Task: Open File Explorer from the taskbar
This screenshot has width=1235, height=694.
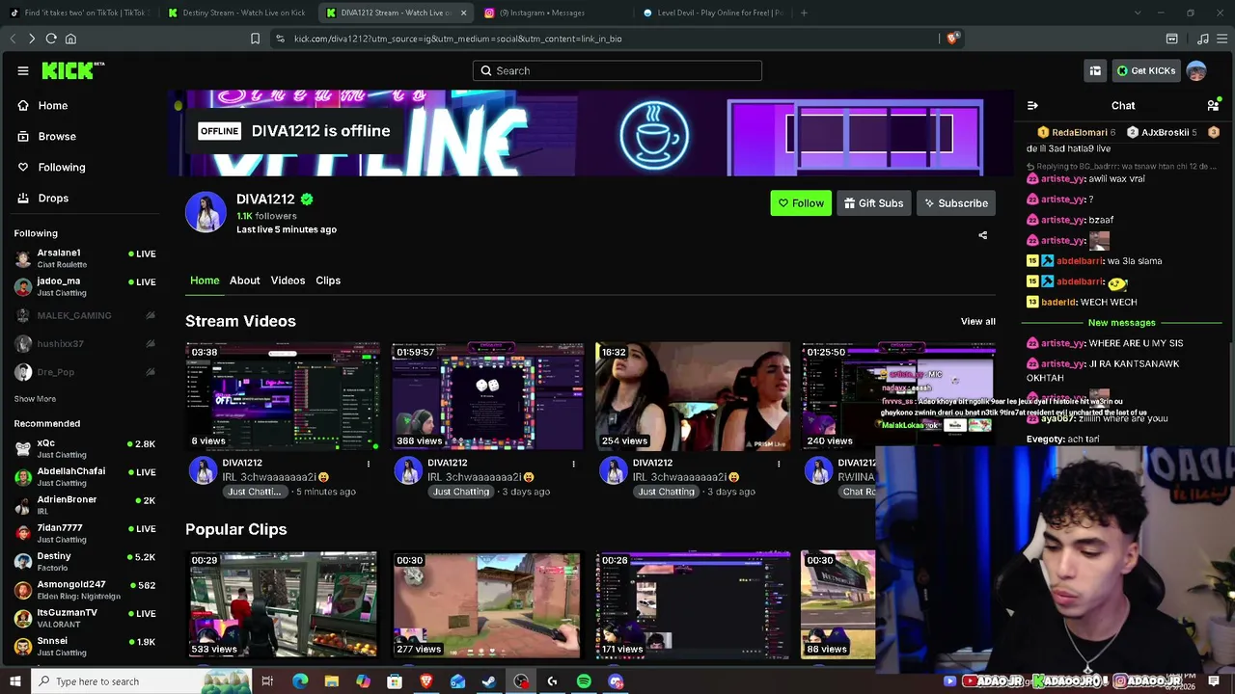Action: point(332,681)
